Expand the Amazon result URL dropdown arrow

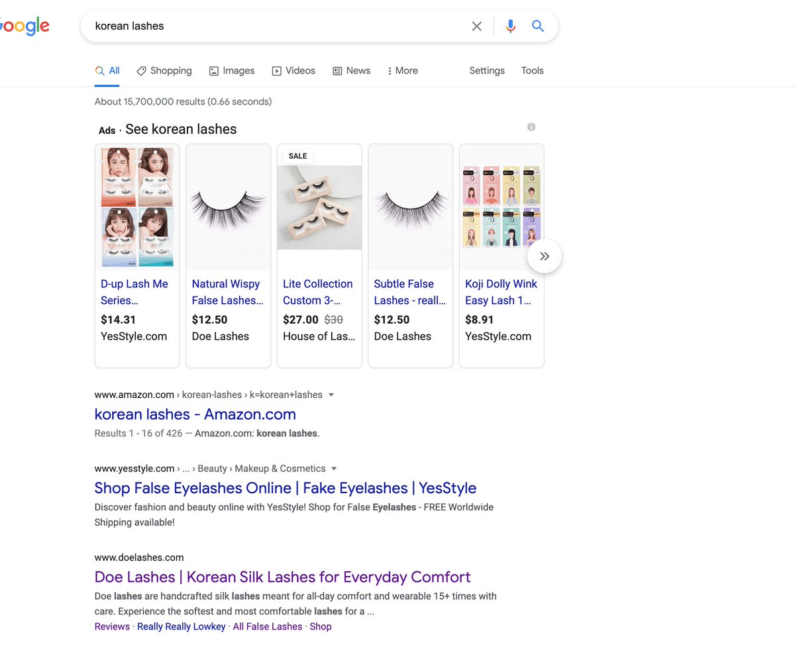coord(331,395)
